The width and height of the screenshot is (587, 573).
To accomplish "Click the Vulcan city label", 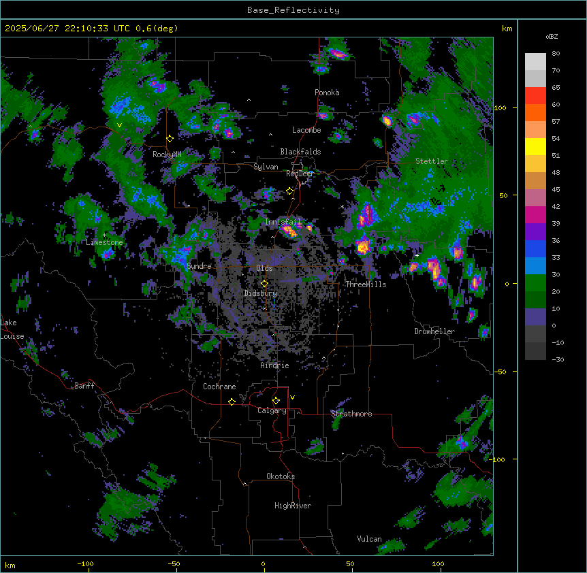I will tap(370, 539).
